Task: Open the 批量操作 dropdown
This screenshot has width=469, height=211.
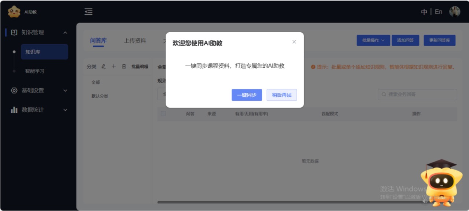Action: tap(373, 40)
